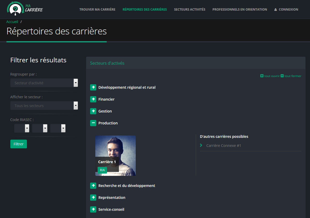Click the RIA code badge
310x218 pixels.
tap(102, 170)
